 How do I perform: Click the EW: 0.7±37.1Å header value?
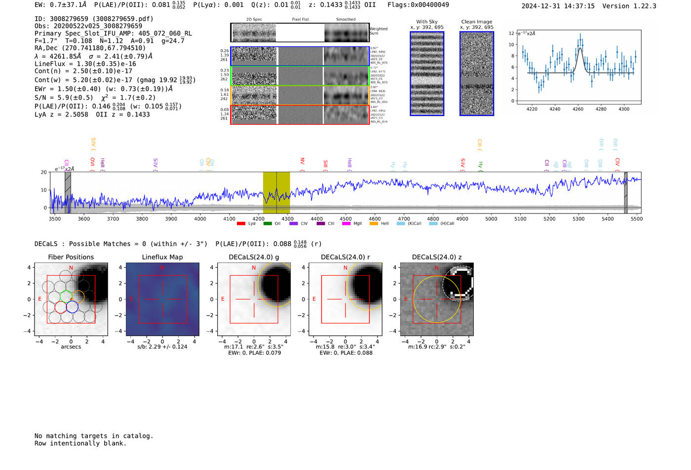pos(60,4)
